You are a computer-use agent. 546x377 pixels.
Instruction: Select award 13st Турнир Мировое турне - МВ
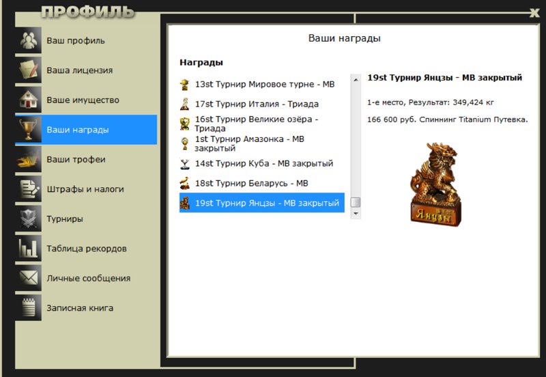pyautogui.click(x=262, y=84)
